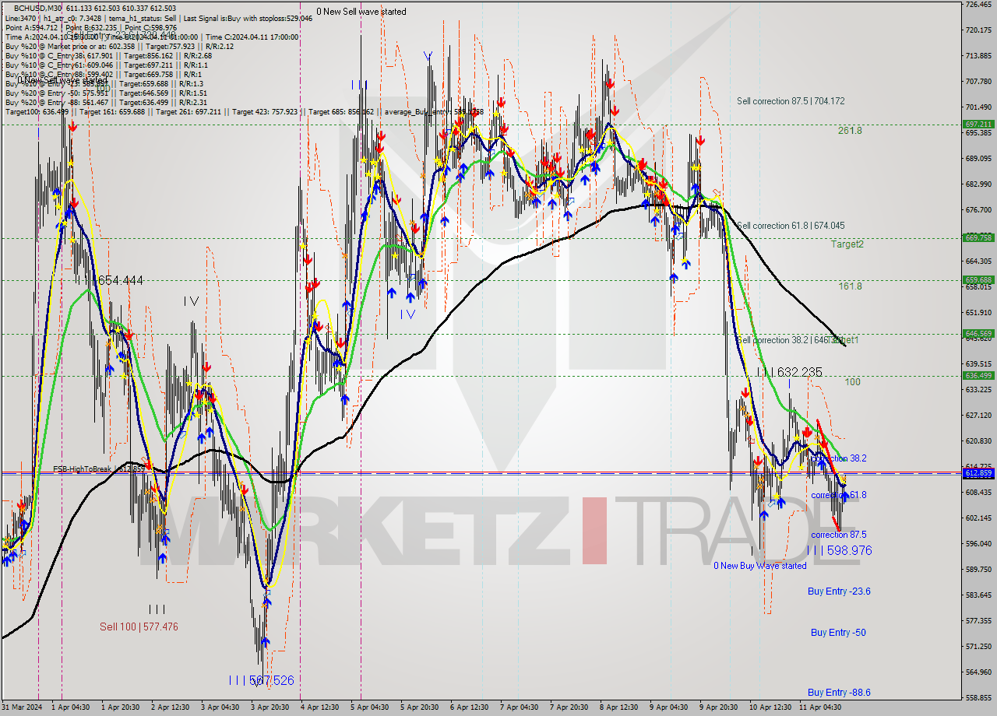997x716 pixels.
Task: Click '11 Apr 04:30' on the time axis
Action: [x=820, y=707]
